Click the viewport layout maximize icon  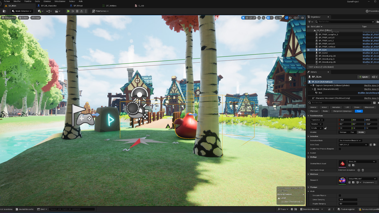pyautogui.click(x=302, y=18)
